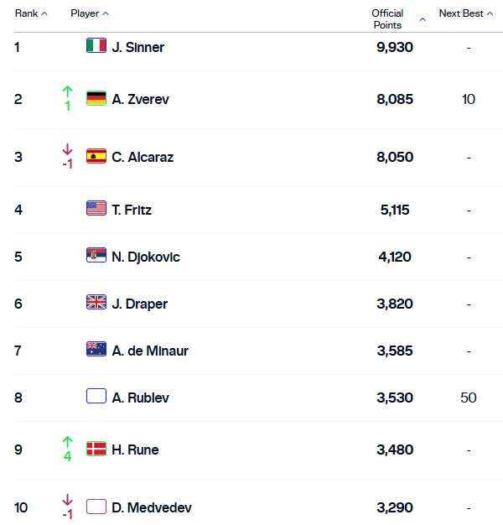Click the USA flag beside T. Fritz
Screen dimensions: 503x525
[x=96, y=209]
